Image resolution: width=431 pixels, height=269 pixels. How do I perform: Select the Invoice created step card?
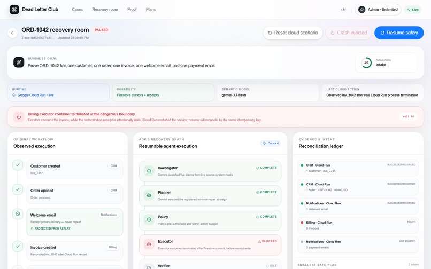pyautogui.click(x=75, y=251)
